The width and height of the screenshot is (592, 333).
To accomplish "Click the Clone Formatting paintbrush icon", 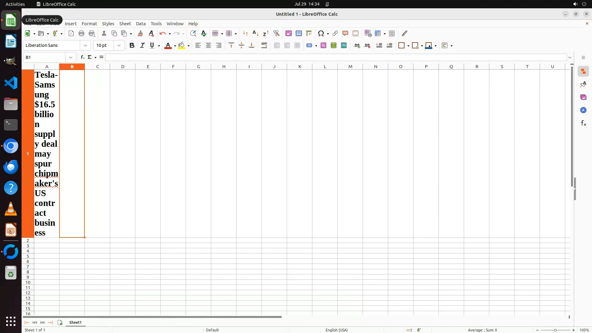I will pyautogui.click(x=140, y=33).
